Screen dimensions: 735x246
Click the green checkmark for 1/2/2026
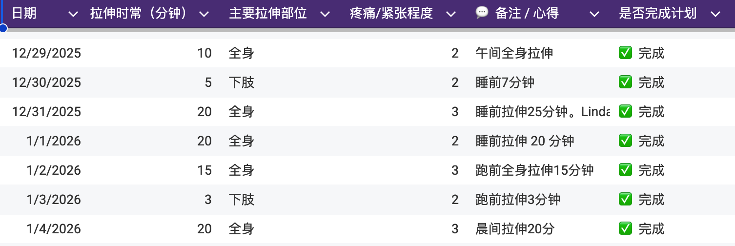click(625, 170)
